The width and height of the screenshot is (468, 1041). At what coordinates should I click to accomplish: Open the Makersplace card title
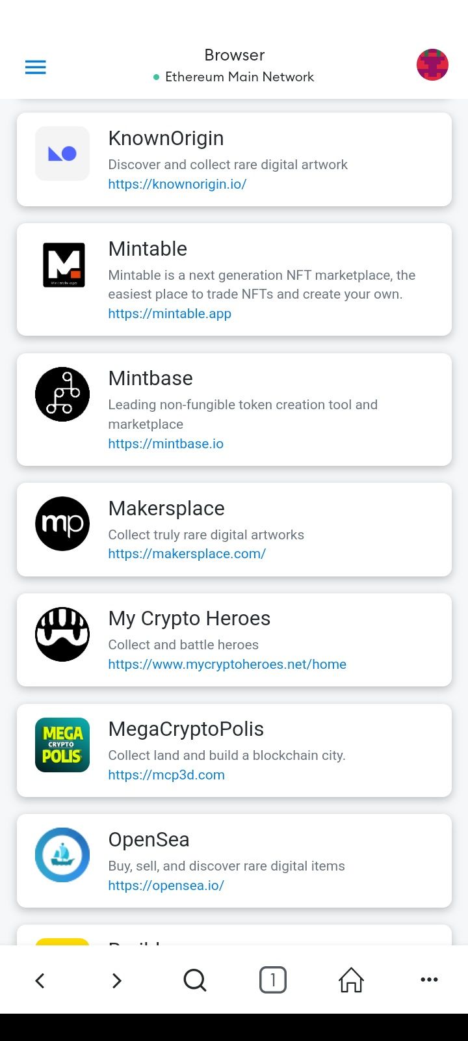pyautogui.click(x=166, y=508)
